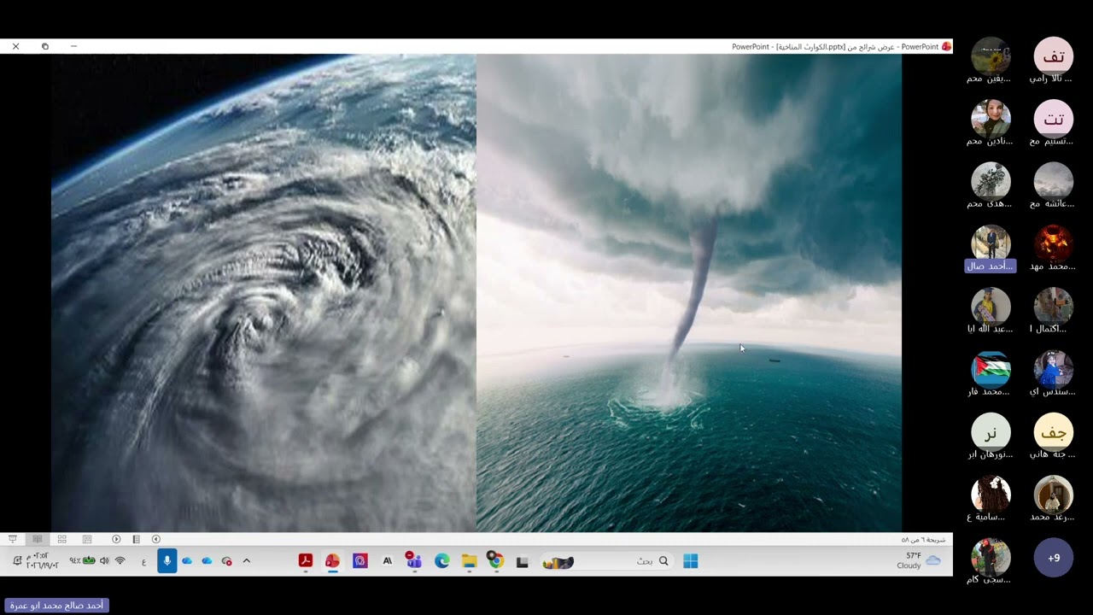This screenshot has height=615, width=1093.
Task: Click the tray icon with red mark
Action: [x=226, y=561]
